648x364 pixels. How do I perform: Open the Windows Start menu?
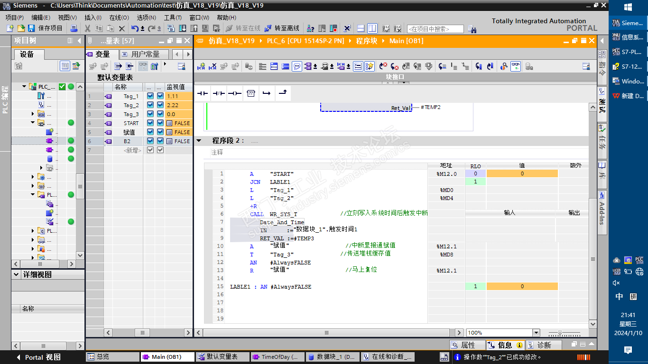tap(628, 7)
